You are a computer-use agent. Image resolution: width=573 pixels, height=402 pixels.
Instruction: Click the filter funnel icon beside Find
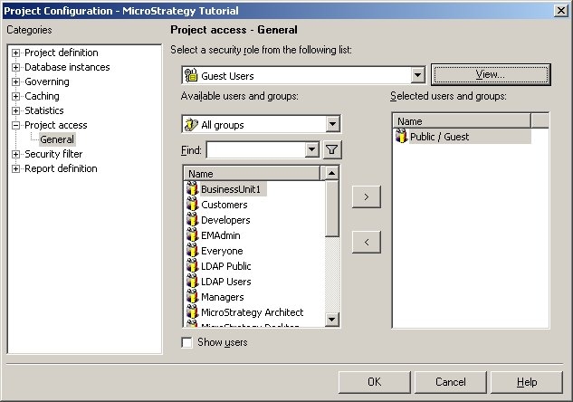(332, 150)
